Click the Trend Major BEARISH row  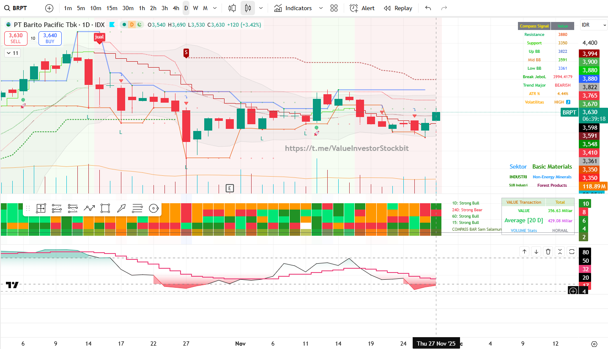coord(546,85)
